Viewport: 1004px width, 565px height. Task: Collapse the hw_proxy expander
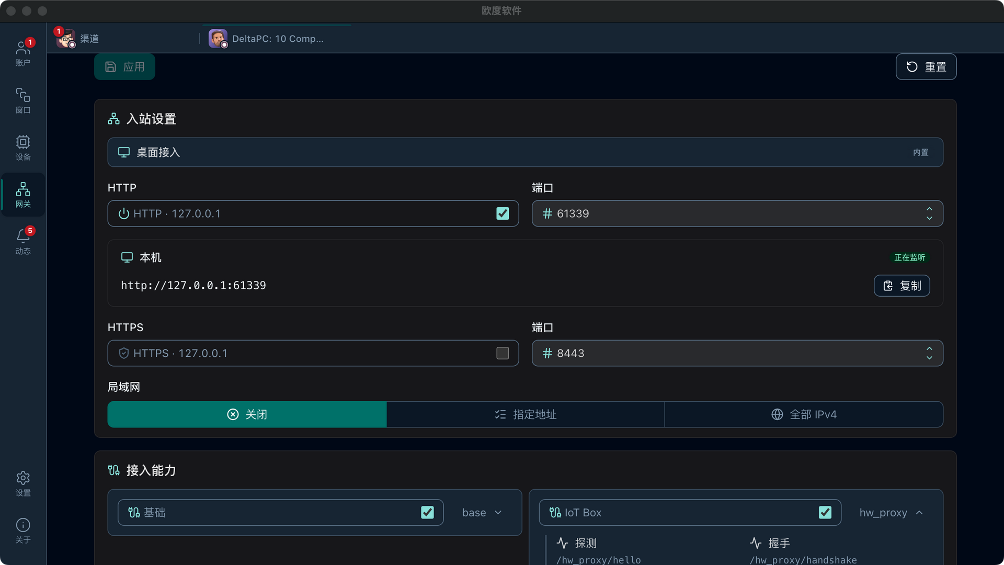pyautogui.click(x=891, y=513)
